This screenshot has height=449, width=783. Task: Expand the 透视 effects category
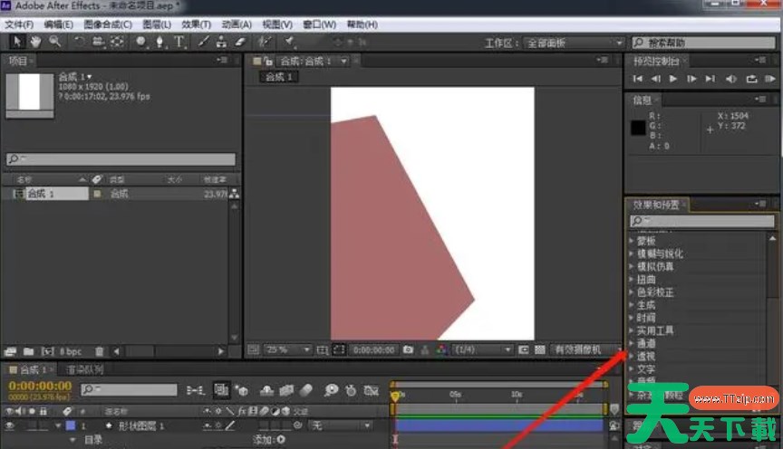click(632, 357)
